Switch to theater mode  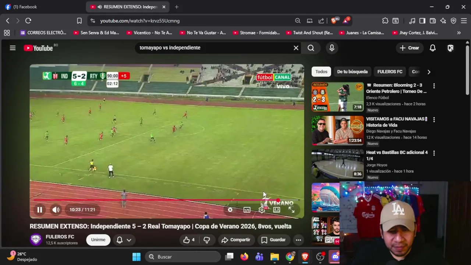point(277,210)
